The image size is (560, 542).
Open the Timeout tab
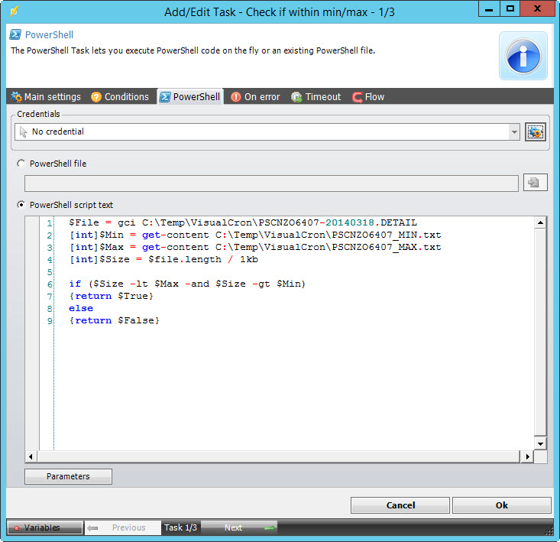316,97
